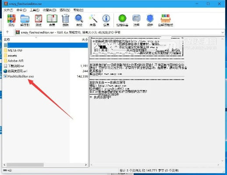Click the Add (添加) toolbar icon

coord(11,21)
